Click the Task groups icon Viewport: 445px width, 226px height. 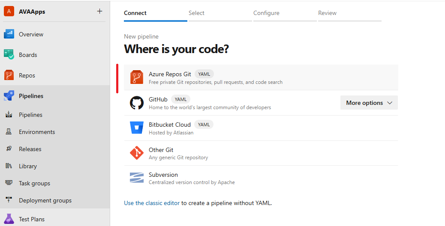(x=9, y=183)
